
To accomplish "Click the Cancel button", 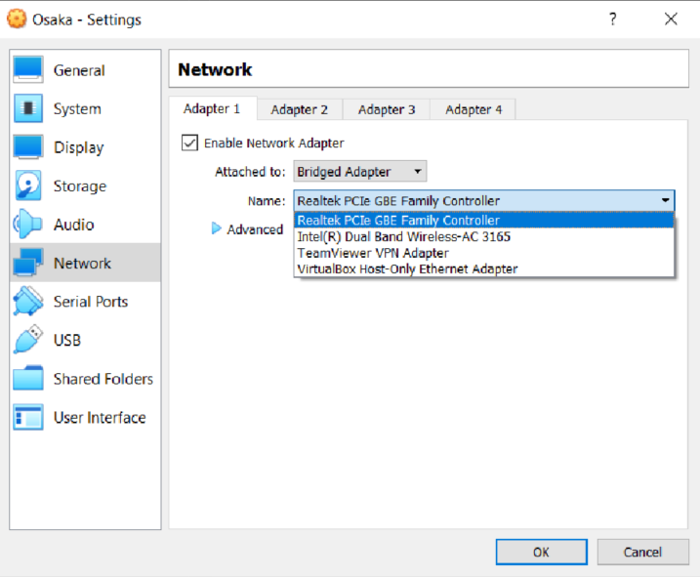I will coord(642,552).
